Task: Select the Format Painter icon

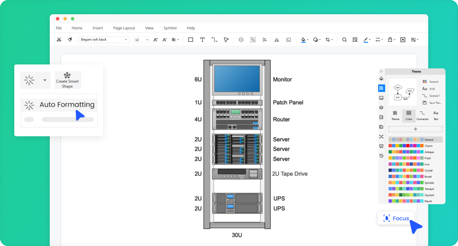Action: tap(70, 40)
